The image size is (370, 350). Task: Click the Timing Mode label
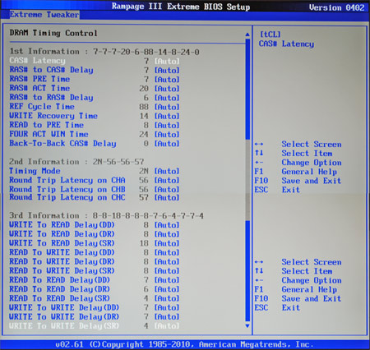tap(35, 171)
